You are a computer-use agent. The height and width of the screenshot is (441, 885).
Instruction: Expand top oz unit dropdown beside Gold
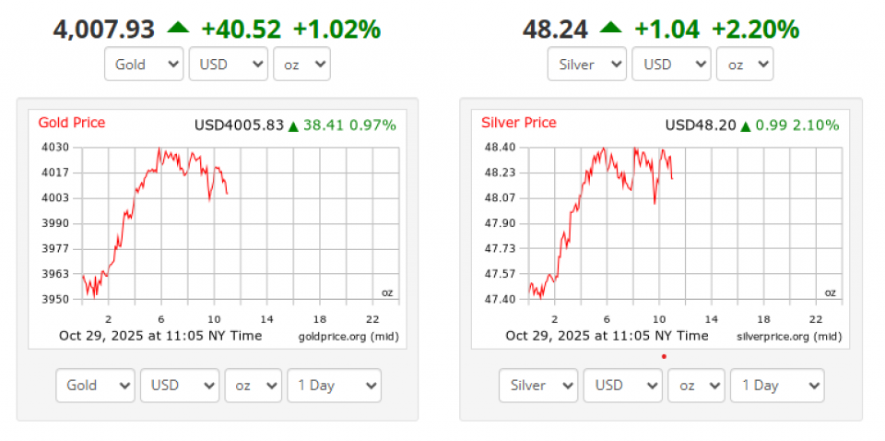(301, 65)
